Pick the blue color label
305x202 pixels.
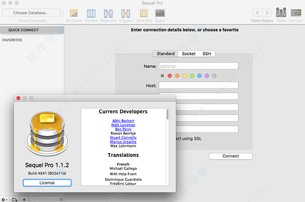tap(199, 76)
